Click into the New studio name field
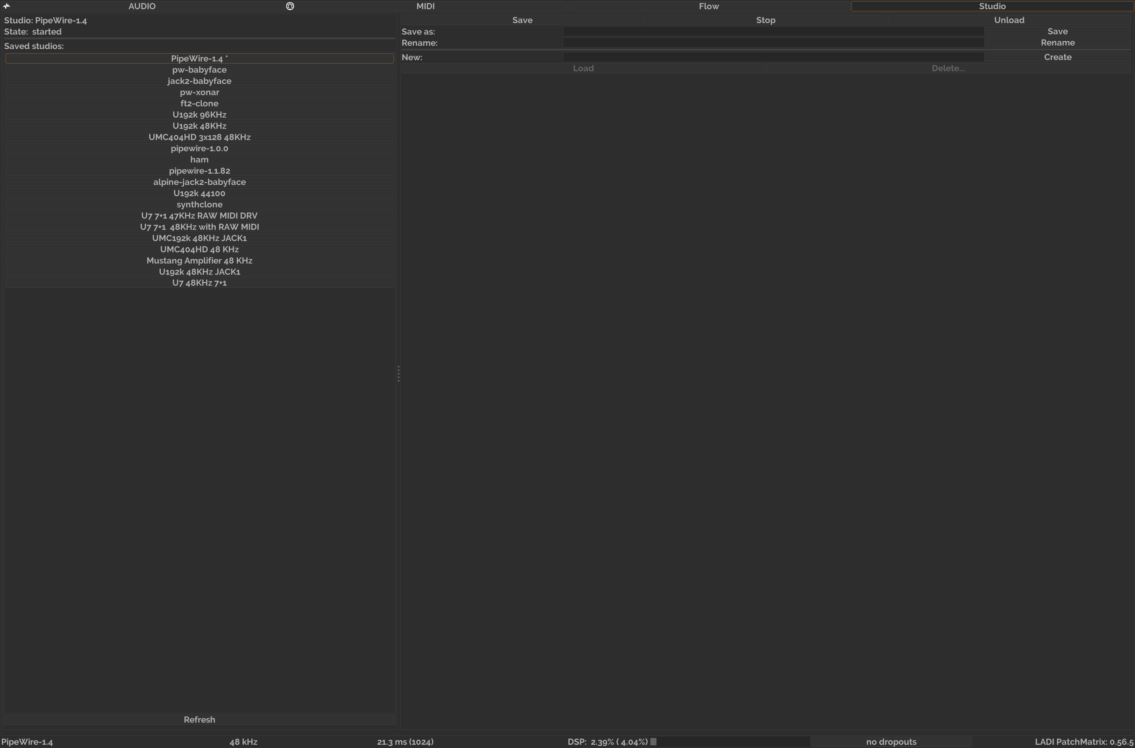The width and height of the screenshot is (1135, 748). click(x=773, y=57)
